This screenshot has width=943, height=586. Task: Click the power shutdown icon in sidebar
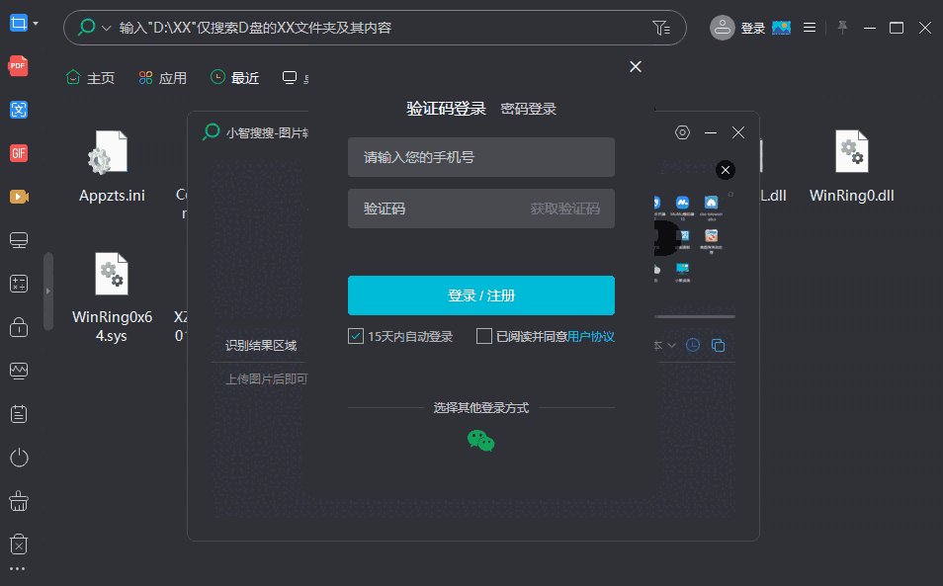click(x=19, y=458)
